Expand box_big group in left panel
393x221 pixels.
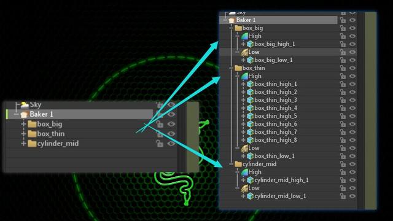click(x=23, y=124)
